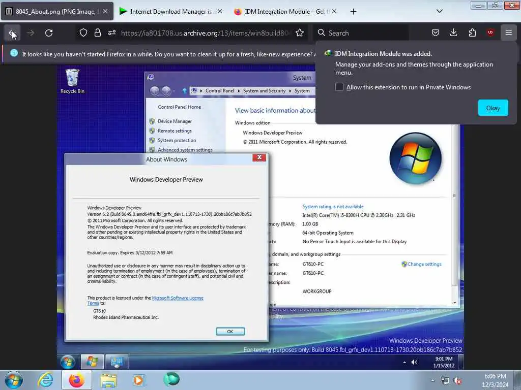Close the Internet Download Manager tab
This screenshot has width=521, height=390.
(x=220, y=11)
